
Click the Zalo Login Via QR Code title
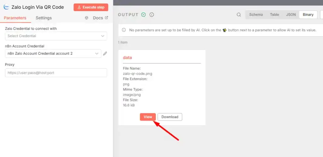[x=38, y=7]
